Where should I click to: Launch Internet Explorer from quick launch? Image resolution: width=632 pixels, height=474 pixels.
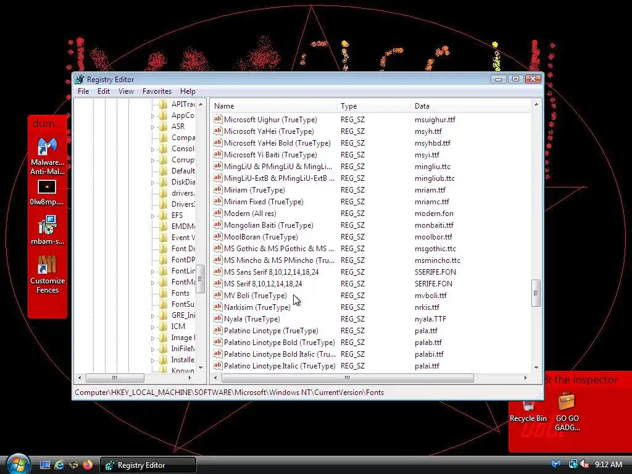(59, 465)
